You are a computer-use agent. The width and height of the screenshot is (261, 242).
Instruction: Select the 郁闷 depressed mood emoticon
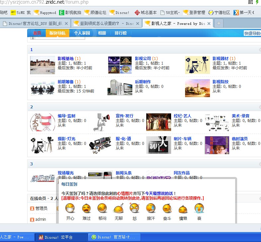(102, 208)
